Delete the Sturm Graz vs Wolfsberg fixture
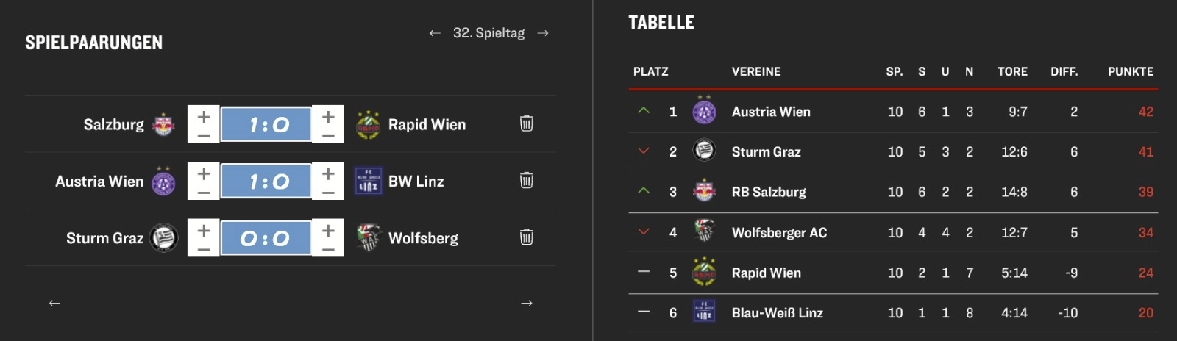Viewport: 1177px width, 341px height. (527, 237)
